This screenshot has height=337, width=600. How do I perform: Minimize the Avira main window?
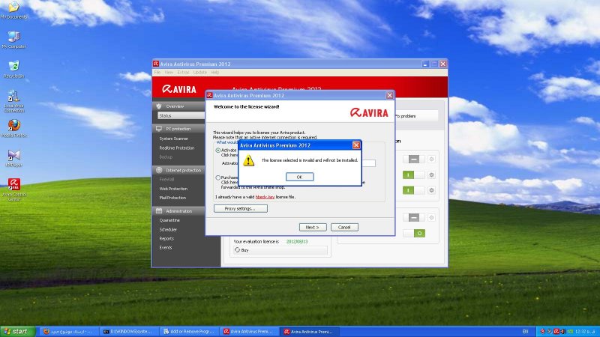tap(425, 64)
